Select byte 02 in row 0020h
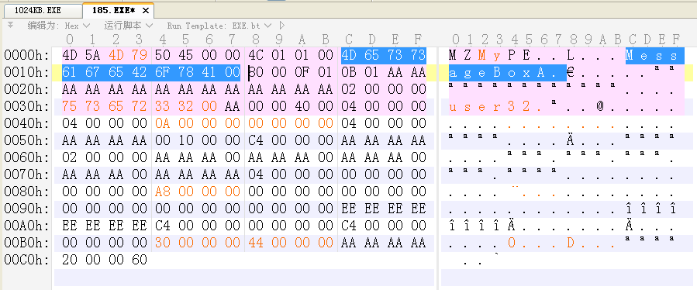 pos(349,89)
